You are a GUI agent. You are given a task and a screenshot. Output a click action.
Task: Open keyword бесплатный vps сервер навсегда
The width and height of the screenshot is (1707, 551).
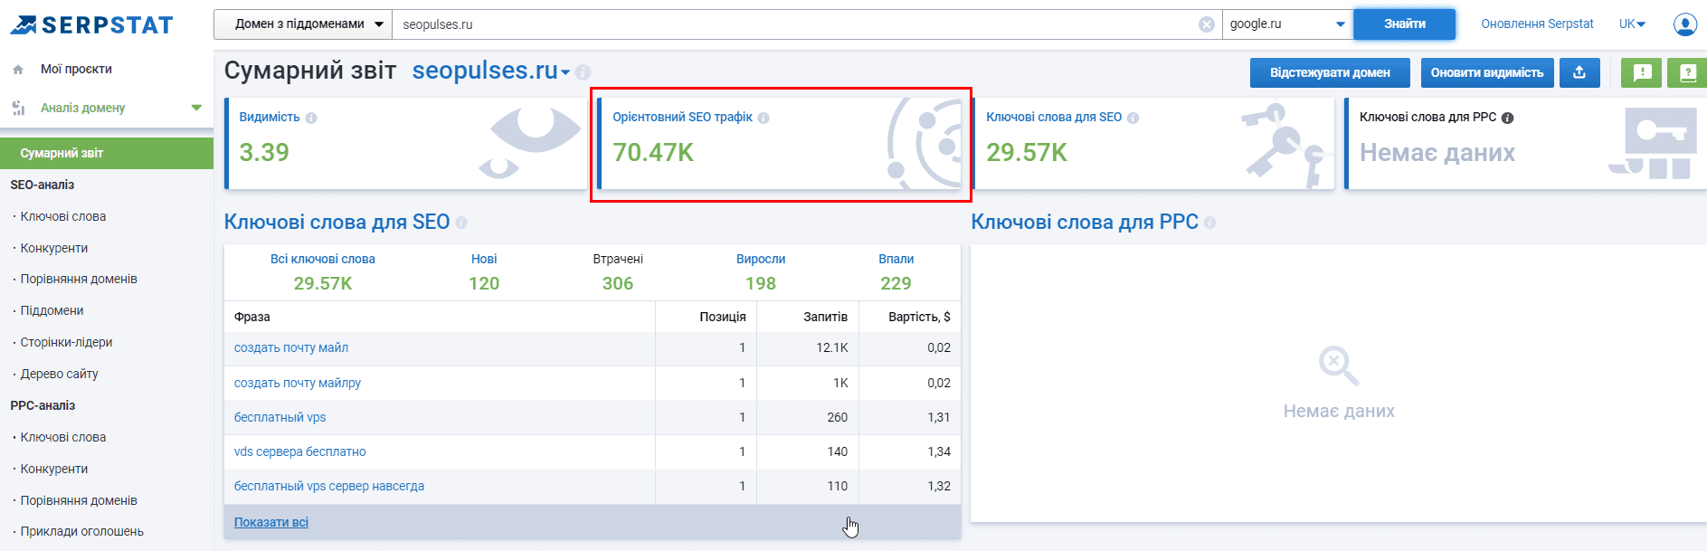click(329, 486)
